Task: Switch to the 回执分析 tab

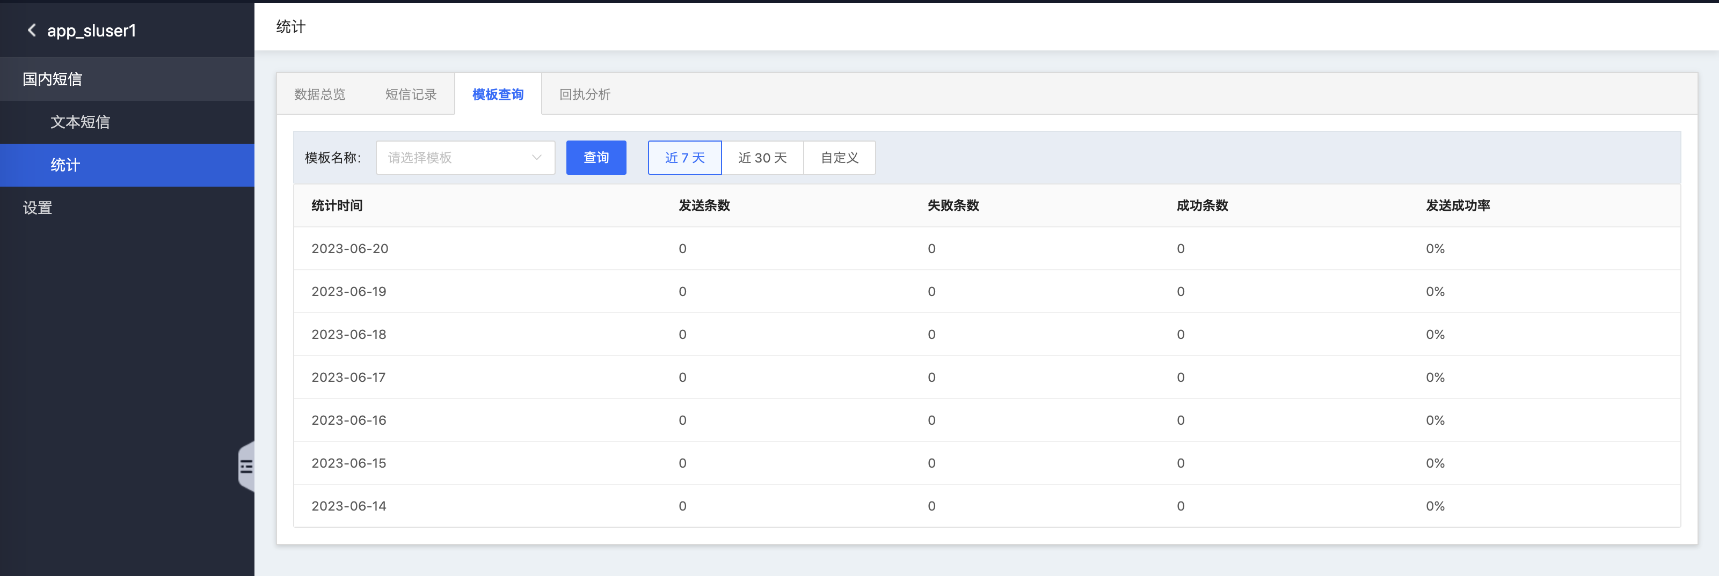Action: pos(585,94)
